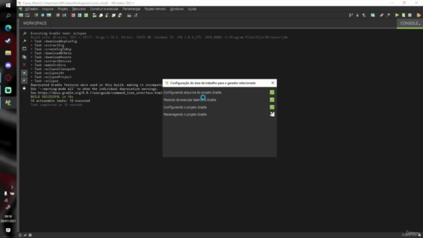This screenshot has height=238, width=423.
Task: Click the console search magnifier icon
Action: 24,34
